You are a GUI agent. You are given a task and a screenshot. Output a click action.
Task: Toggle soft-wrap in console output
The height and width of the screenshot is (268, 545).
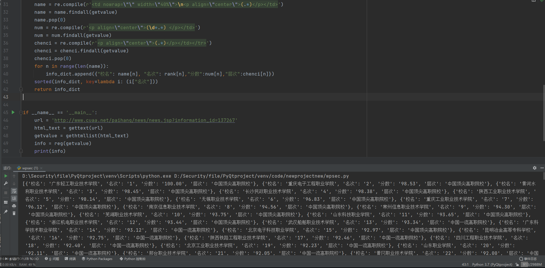point(14,191)
